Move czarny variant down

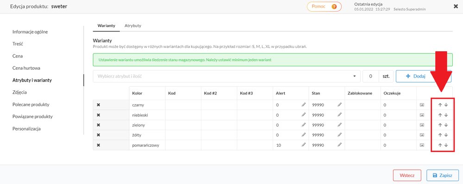click(x=446, y=105)
